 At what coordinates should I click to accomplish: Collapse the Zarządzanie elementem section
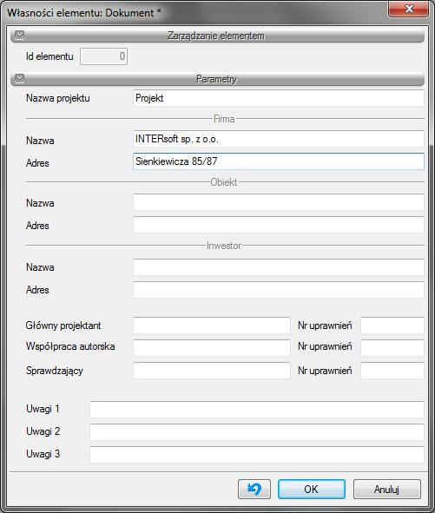[x=20, y=35]
